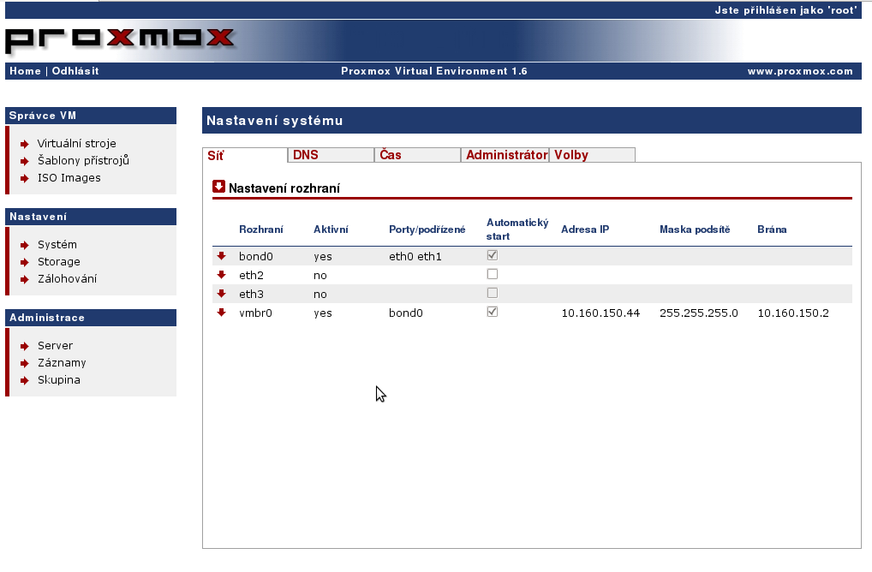
Task: Click the Rozhraní column header
Action: pos(260,229)
